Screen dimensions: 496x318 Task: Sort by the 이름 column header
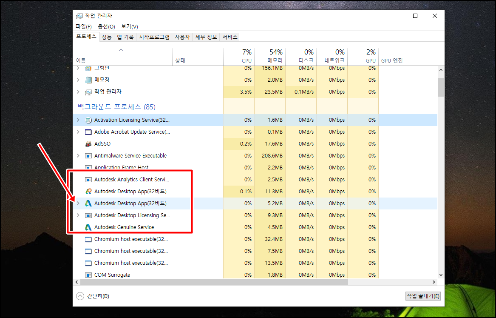tap(123, 57)
